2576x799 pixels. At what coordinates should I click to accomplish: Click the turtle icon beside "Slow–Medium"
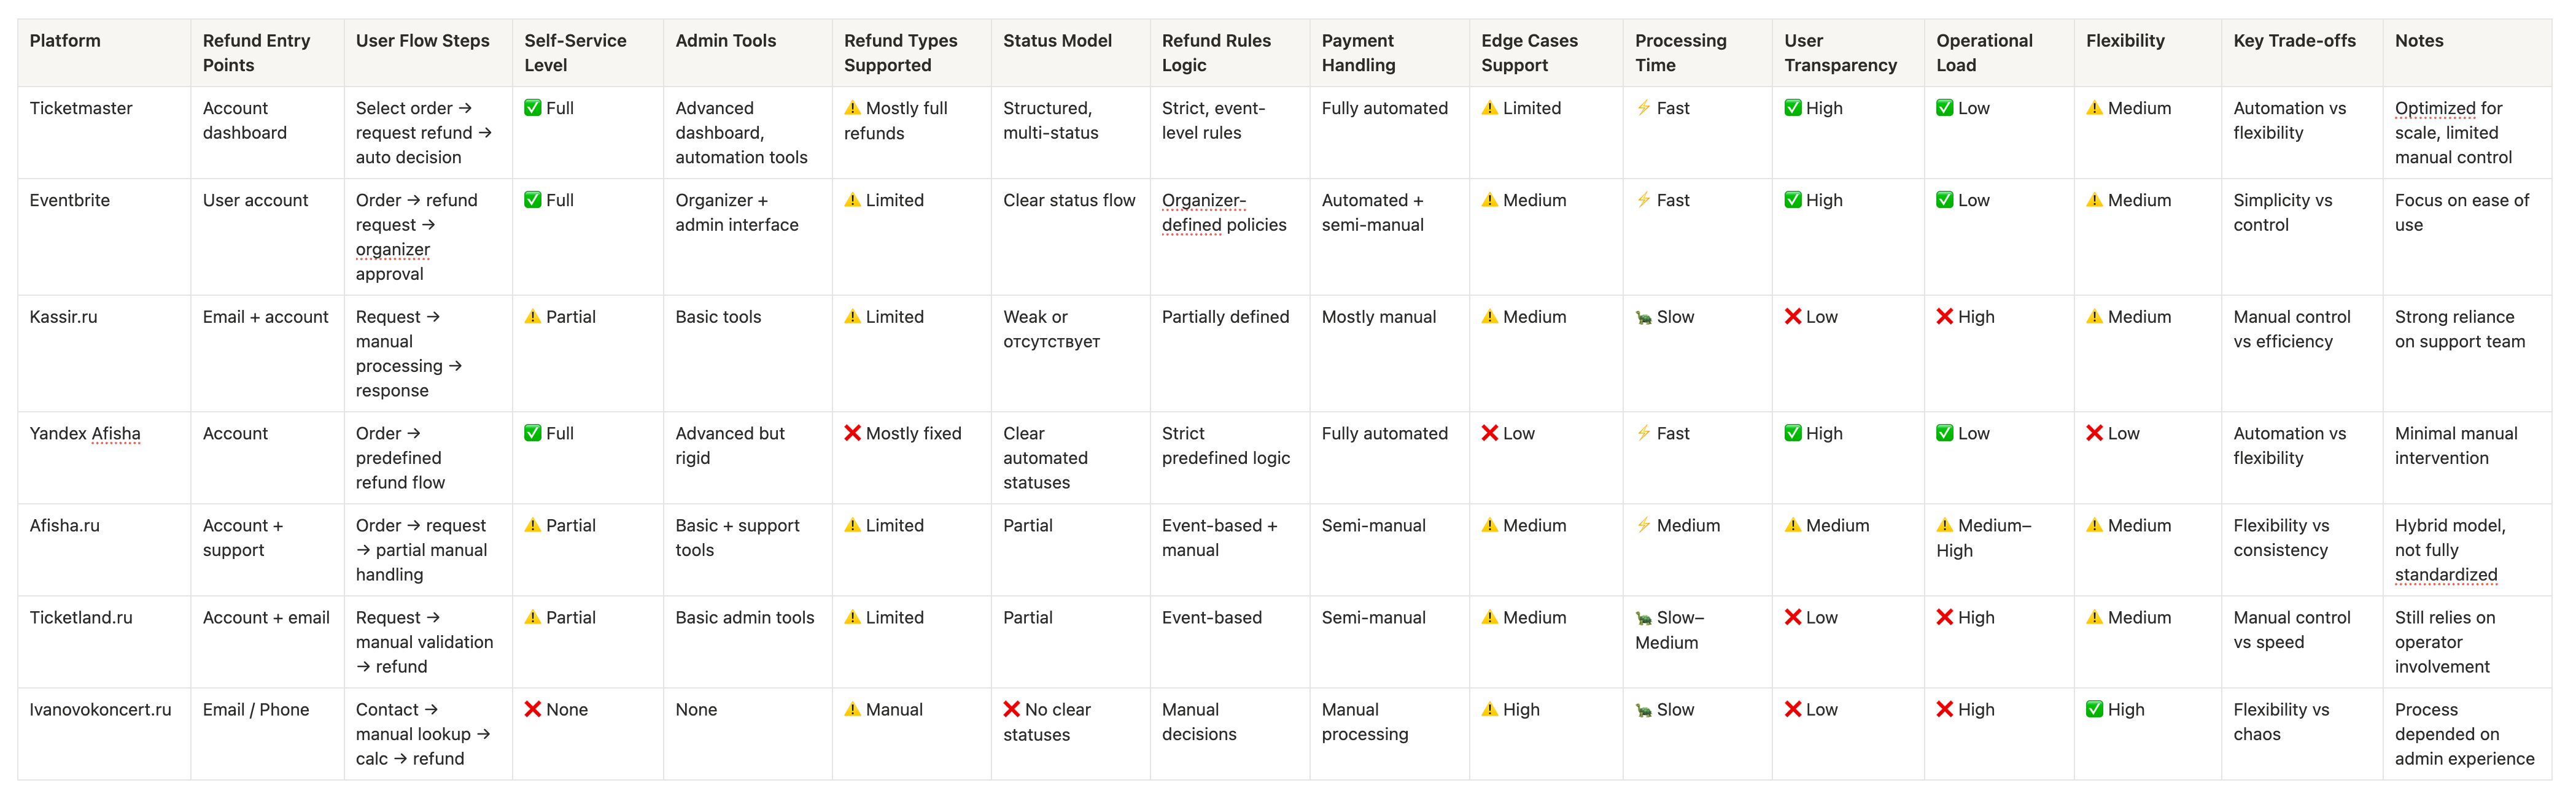(x=1643, y=618)
